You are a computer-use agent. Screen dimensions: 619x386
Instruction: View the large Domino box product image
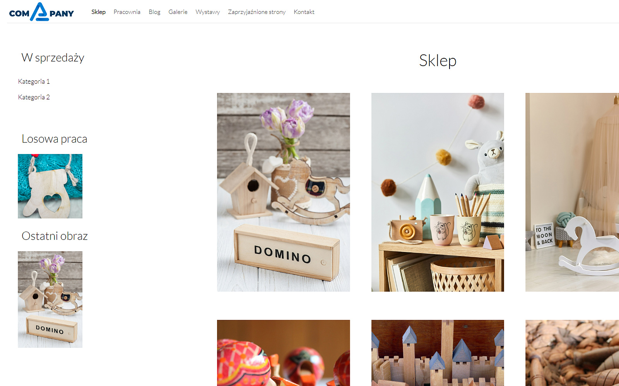pyautogui.click(x=283, y=192)
